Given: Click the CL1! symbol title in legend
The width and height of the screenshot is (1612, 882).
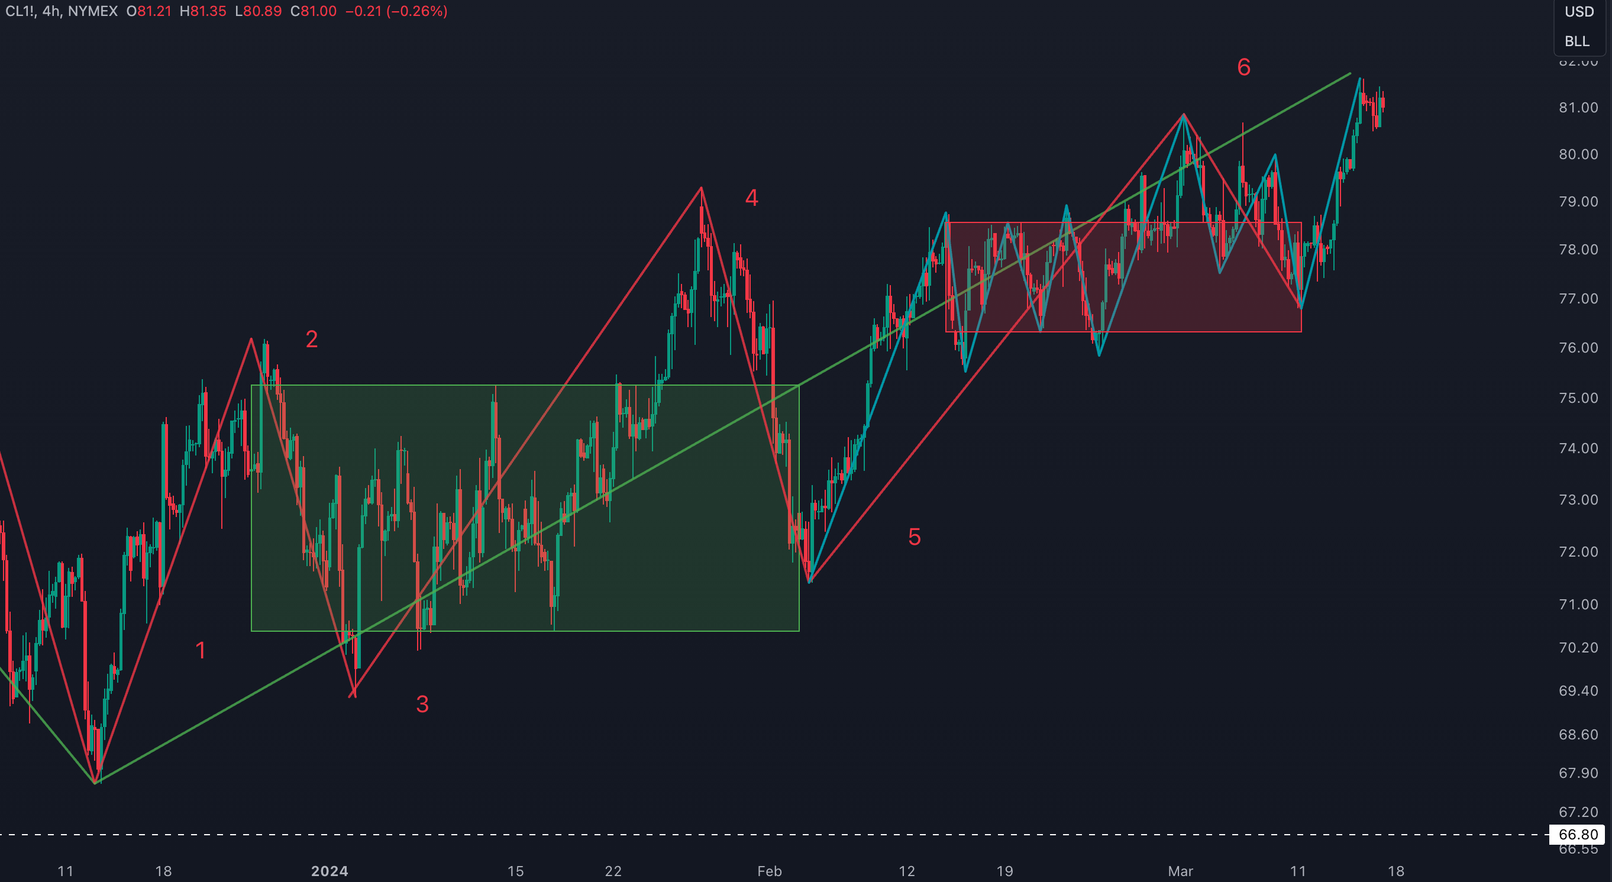Looking at the screenshot, I should pyautogui.click(x=20, y=11).
